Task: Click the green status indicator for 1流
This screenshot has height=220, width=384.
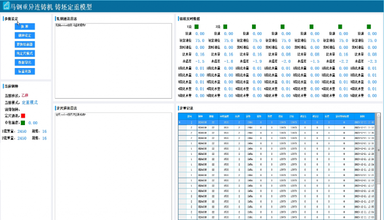Action: [x=196, y=26]
